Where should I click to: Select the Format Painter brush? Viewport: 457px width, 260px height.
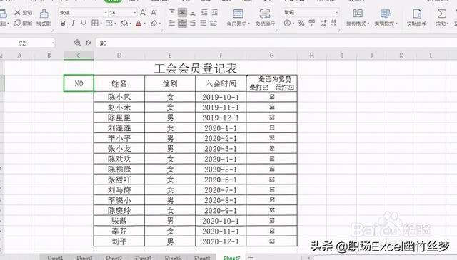(x=44, y=17)
